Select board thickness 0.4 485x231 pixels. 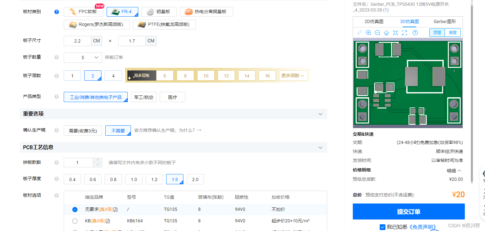[72, 179]
